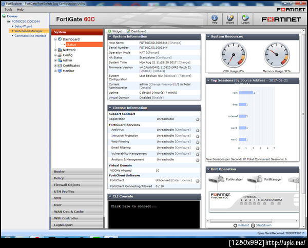Open the Firewall Objects section
This screenshot has height=248, width=308.
coord(77,185)
